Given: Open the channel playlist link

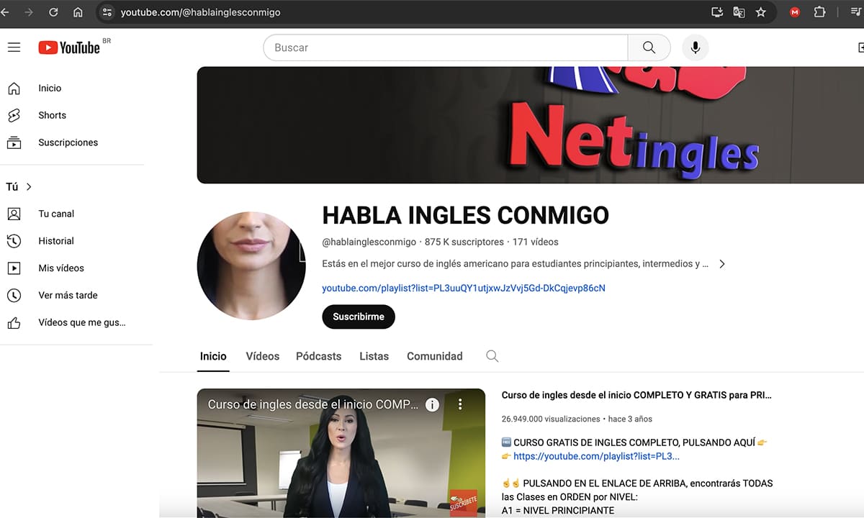Looking at the screenshot, I should 464,288.
